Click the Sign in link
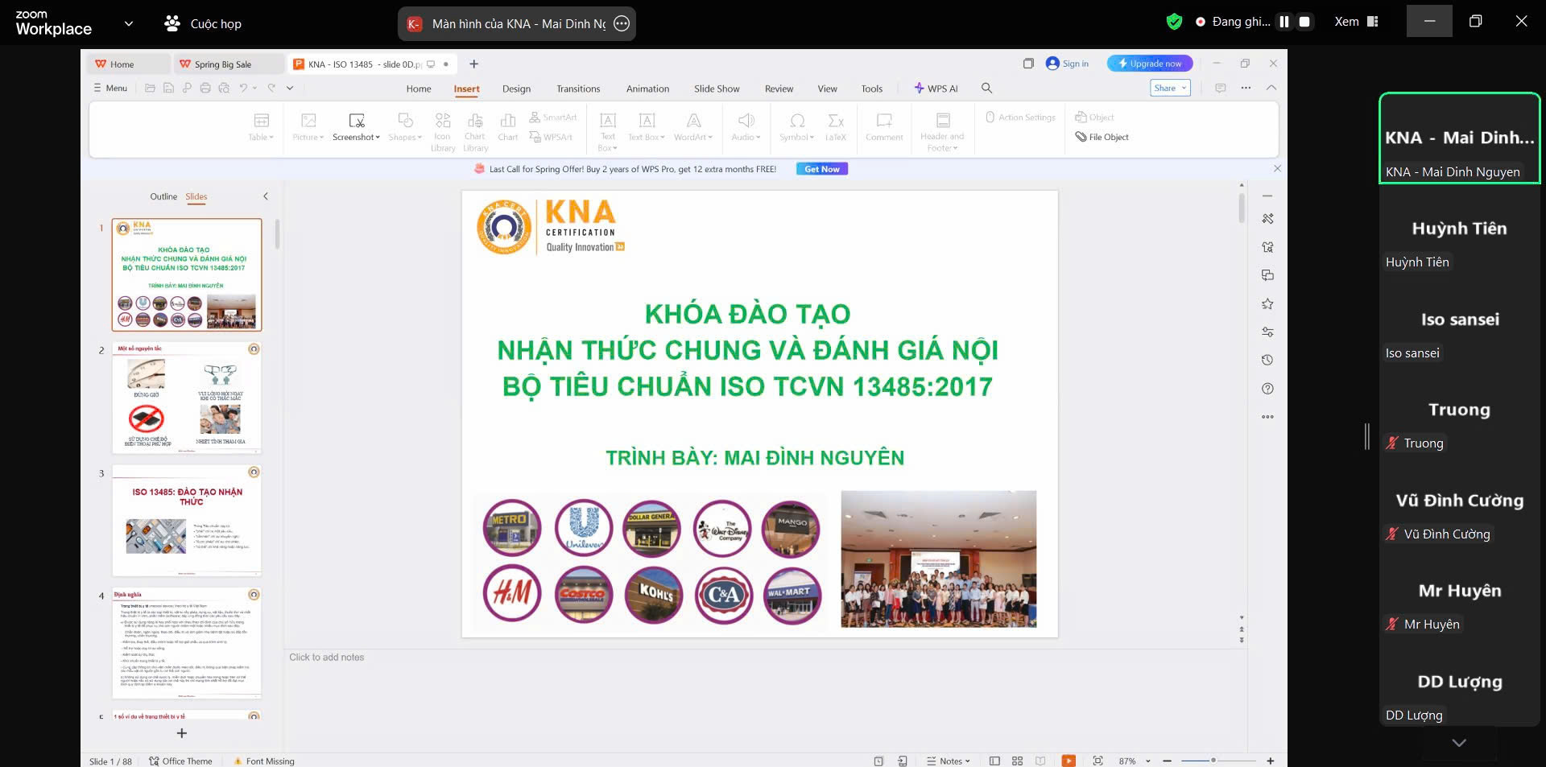Image resolution: width=1546 pixels, height=767 pixels. click(1067, 64)
